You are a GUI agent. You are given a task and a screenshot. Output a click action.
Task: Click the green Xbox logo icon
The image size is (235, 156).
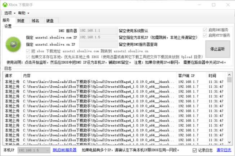[13, 44]
